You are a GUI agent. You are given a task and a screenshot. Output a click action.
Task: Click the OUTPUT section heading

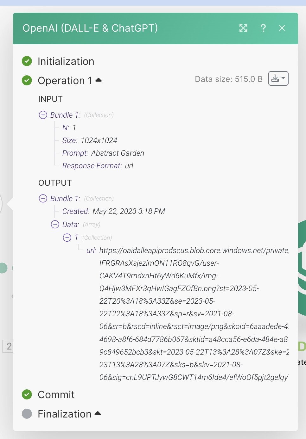(x=55, y=183)
